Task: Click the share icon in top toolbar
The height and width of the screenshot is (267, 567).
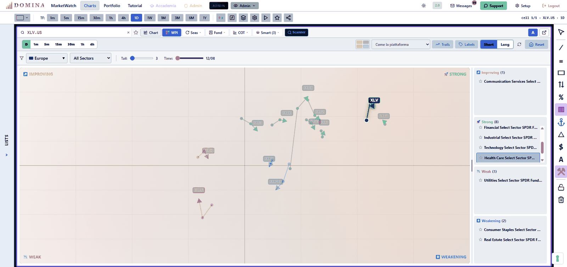Action: click(x=288, y=18)
